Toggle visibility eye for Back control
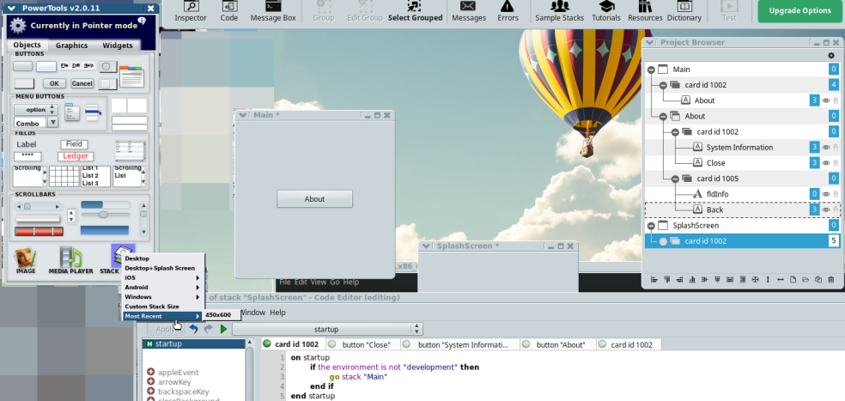This screenshot has height=401, width=845. coord(825,210)
